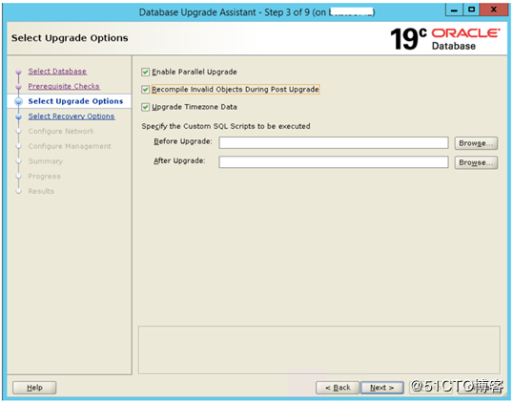Uncheck Enable Parallel Upgrade checkbox
This screenshot has width=513, height=402.
pos(145,72)
